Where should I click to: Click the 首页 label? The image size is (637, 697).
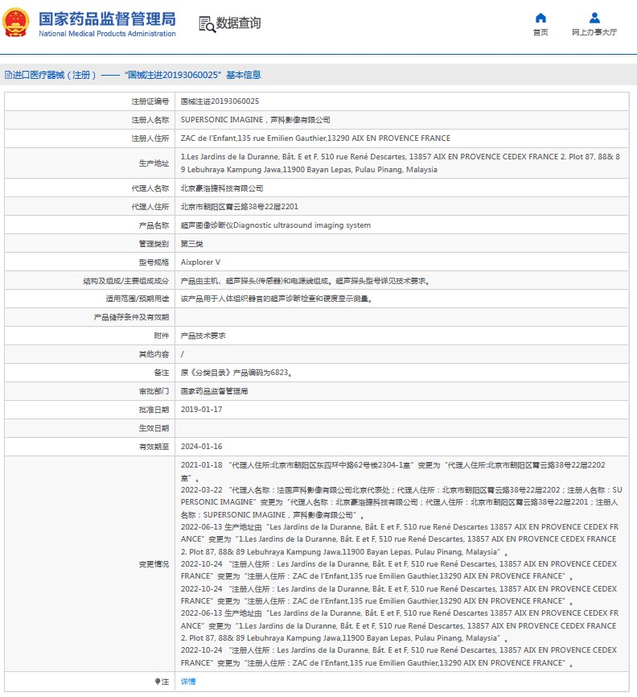[x=540, y=32]
